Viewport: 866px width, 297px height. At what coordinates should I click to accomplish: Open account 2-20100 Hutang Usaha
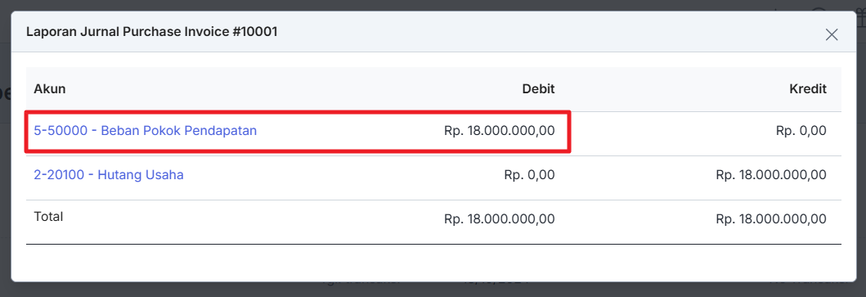click(109, 175)
